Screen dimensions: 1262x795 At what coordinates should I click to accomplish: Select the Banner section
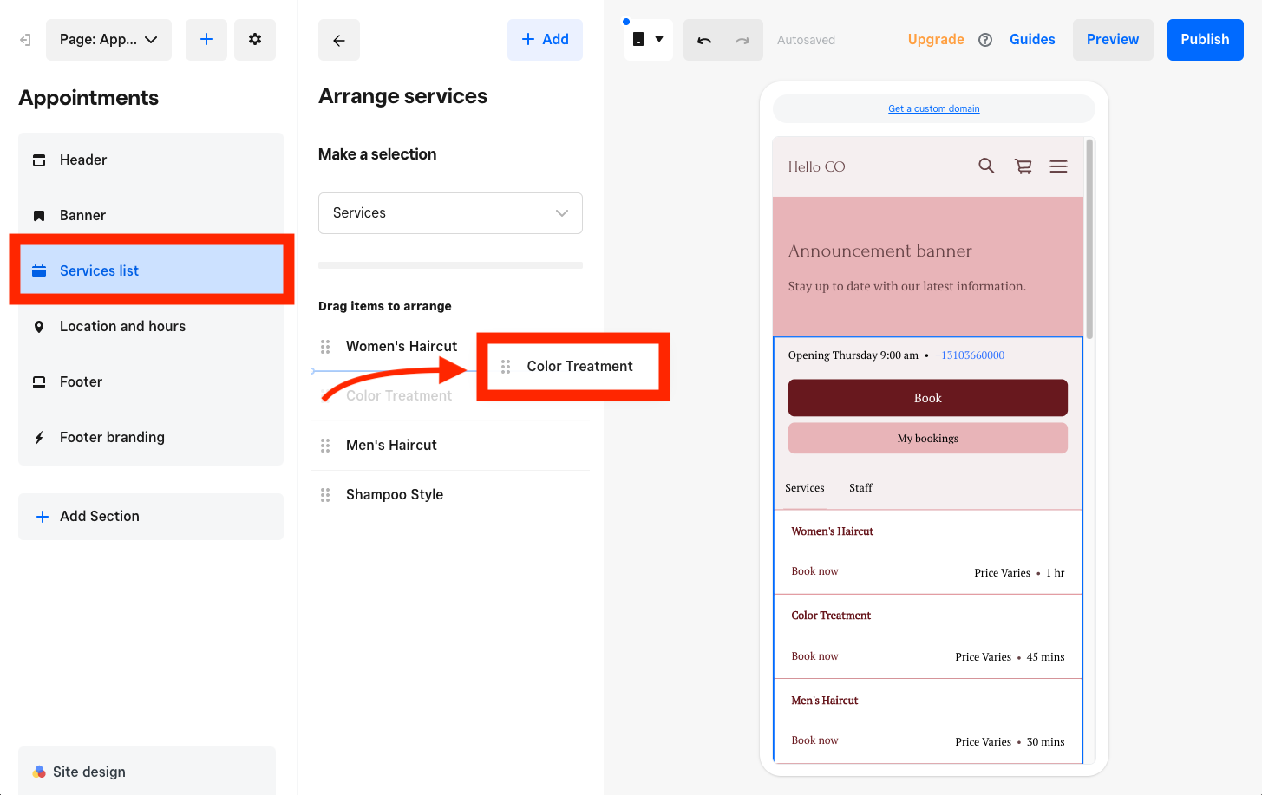pyautogui.click(x=151, y=216)
